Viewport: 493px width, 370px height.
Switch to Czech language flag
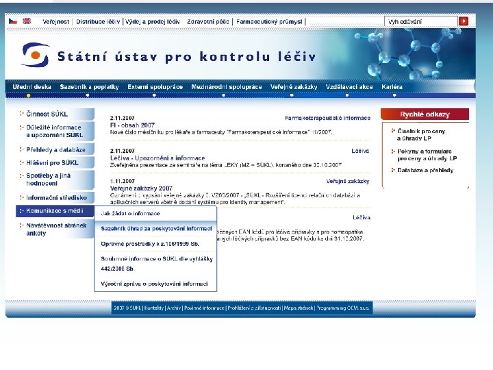(12, 21)
